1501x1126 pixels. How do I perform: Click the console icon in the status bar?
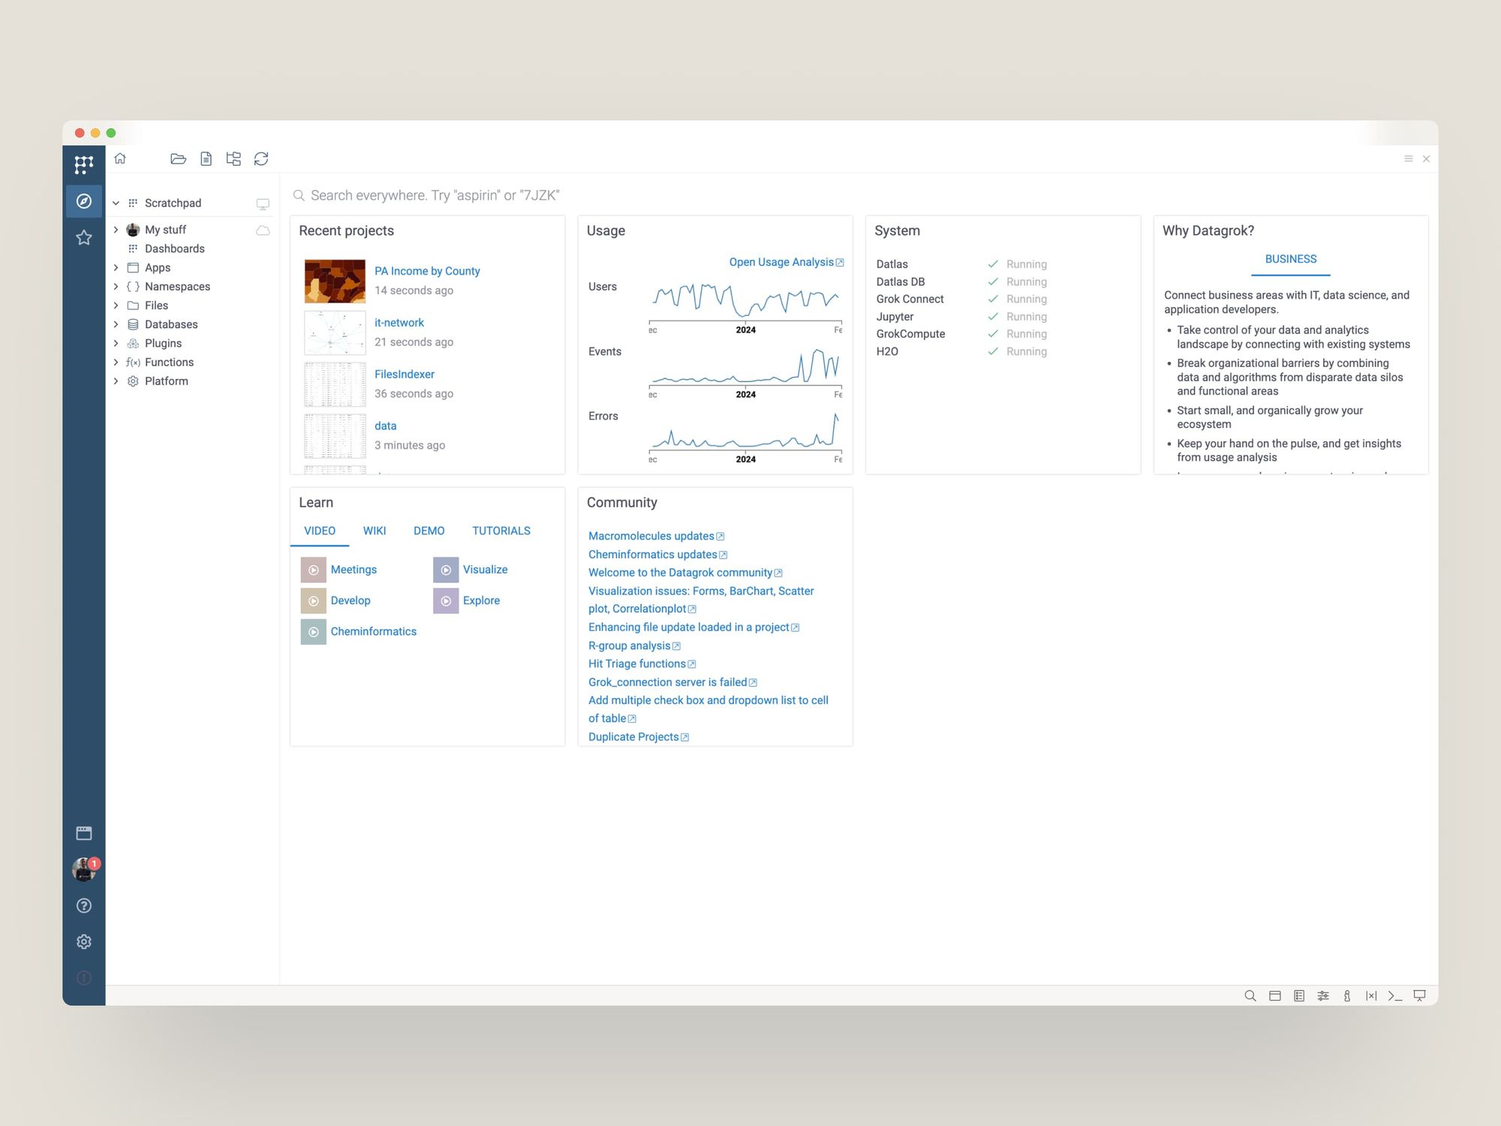point(1395,995)
